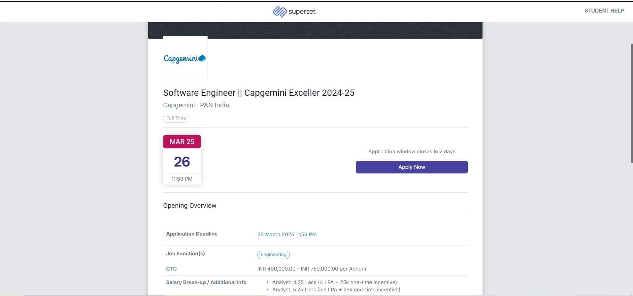This screenshot has width=633, height=296.
Task: Click the 'INR 400,000.00 - INR 750,000.00 per Annum' value
Action: (x=312, y=269)
